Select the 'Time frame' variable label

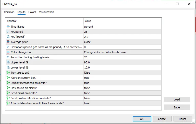[18, 27]
